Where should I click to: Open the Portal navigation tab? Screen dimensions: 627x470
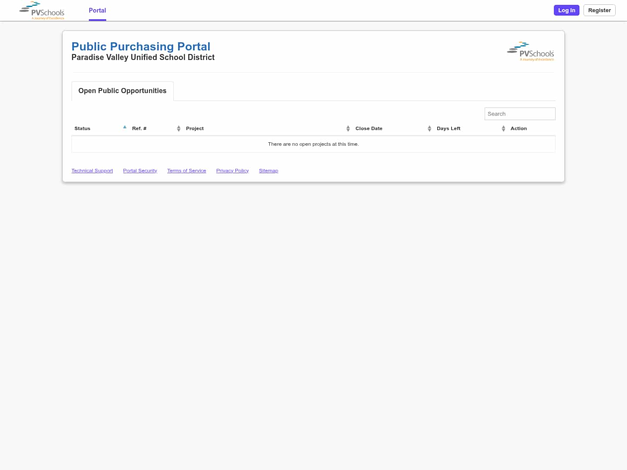98,10
